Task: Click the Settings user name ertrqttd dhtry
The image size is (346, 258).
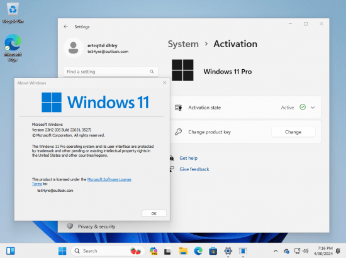Action: [x=103, y=45]
